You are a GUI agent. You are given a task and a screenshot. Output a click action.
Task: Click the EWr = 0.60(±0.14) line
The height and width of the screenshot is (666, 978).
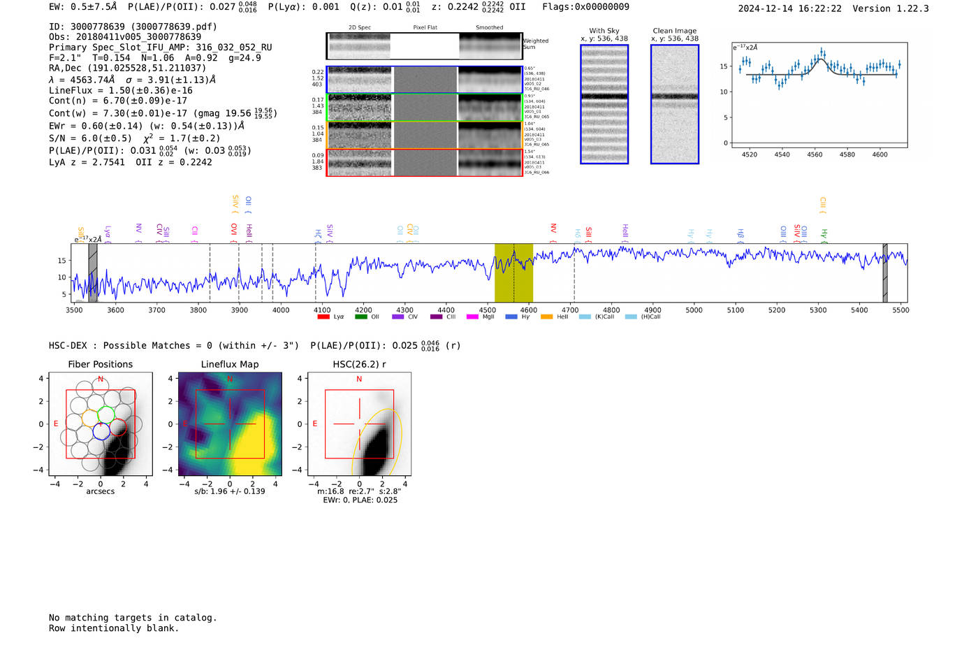coord(147,126)
